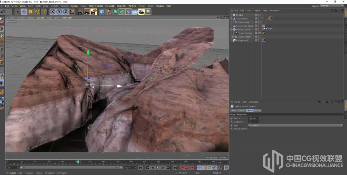347x175 pixels.
Task: Toggle Z axis lock
Action: click(66, 12)
